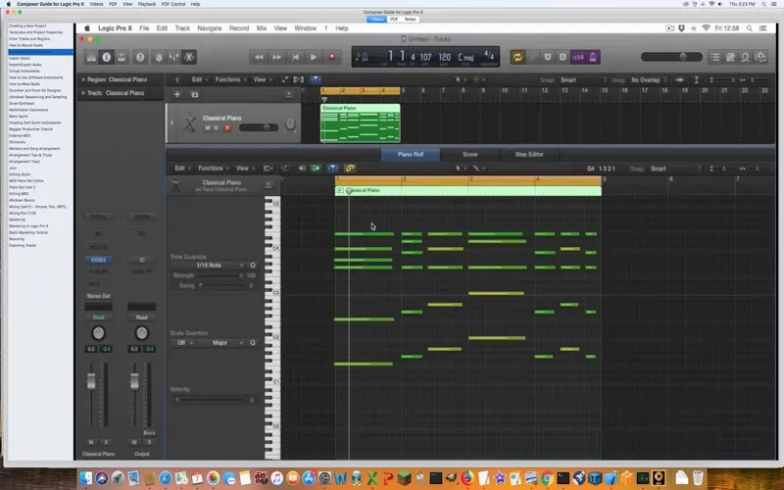Expand Track: Classical Piano inspector section
Screen dimensions: 784x490
[x=83, y=93]
